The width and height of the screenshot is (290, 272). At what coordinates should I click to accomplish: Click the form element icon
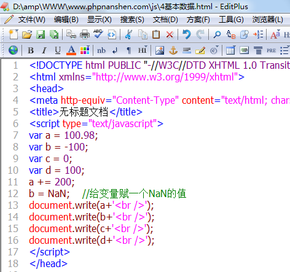244,50
